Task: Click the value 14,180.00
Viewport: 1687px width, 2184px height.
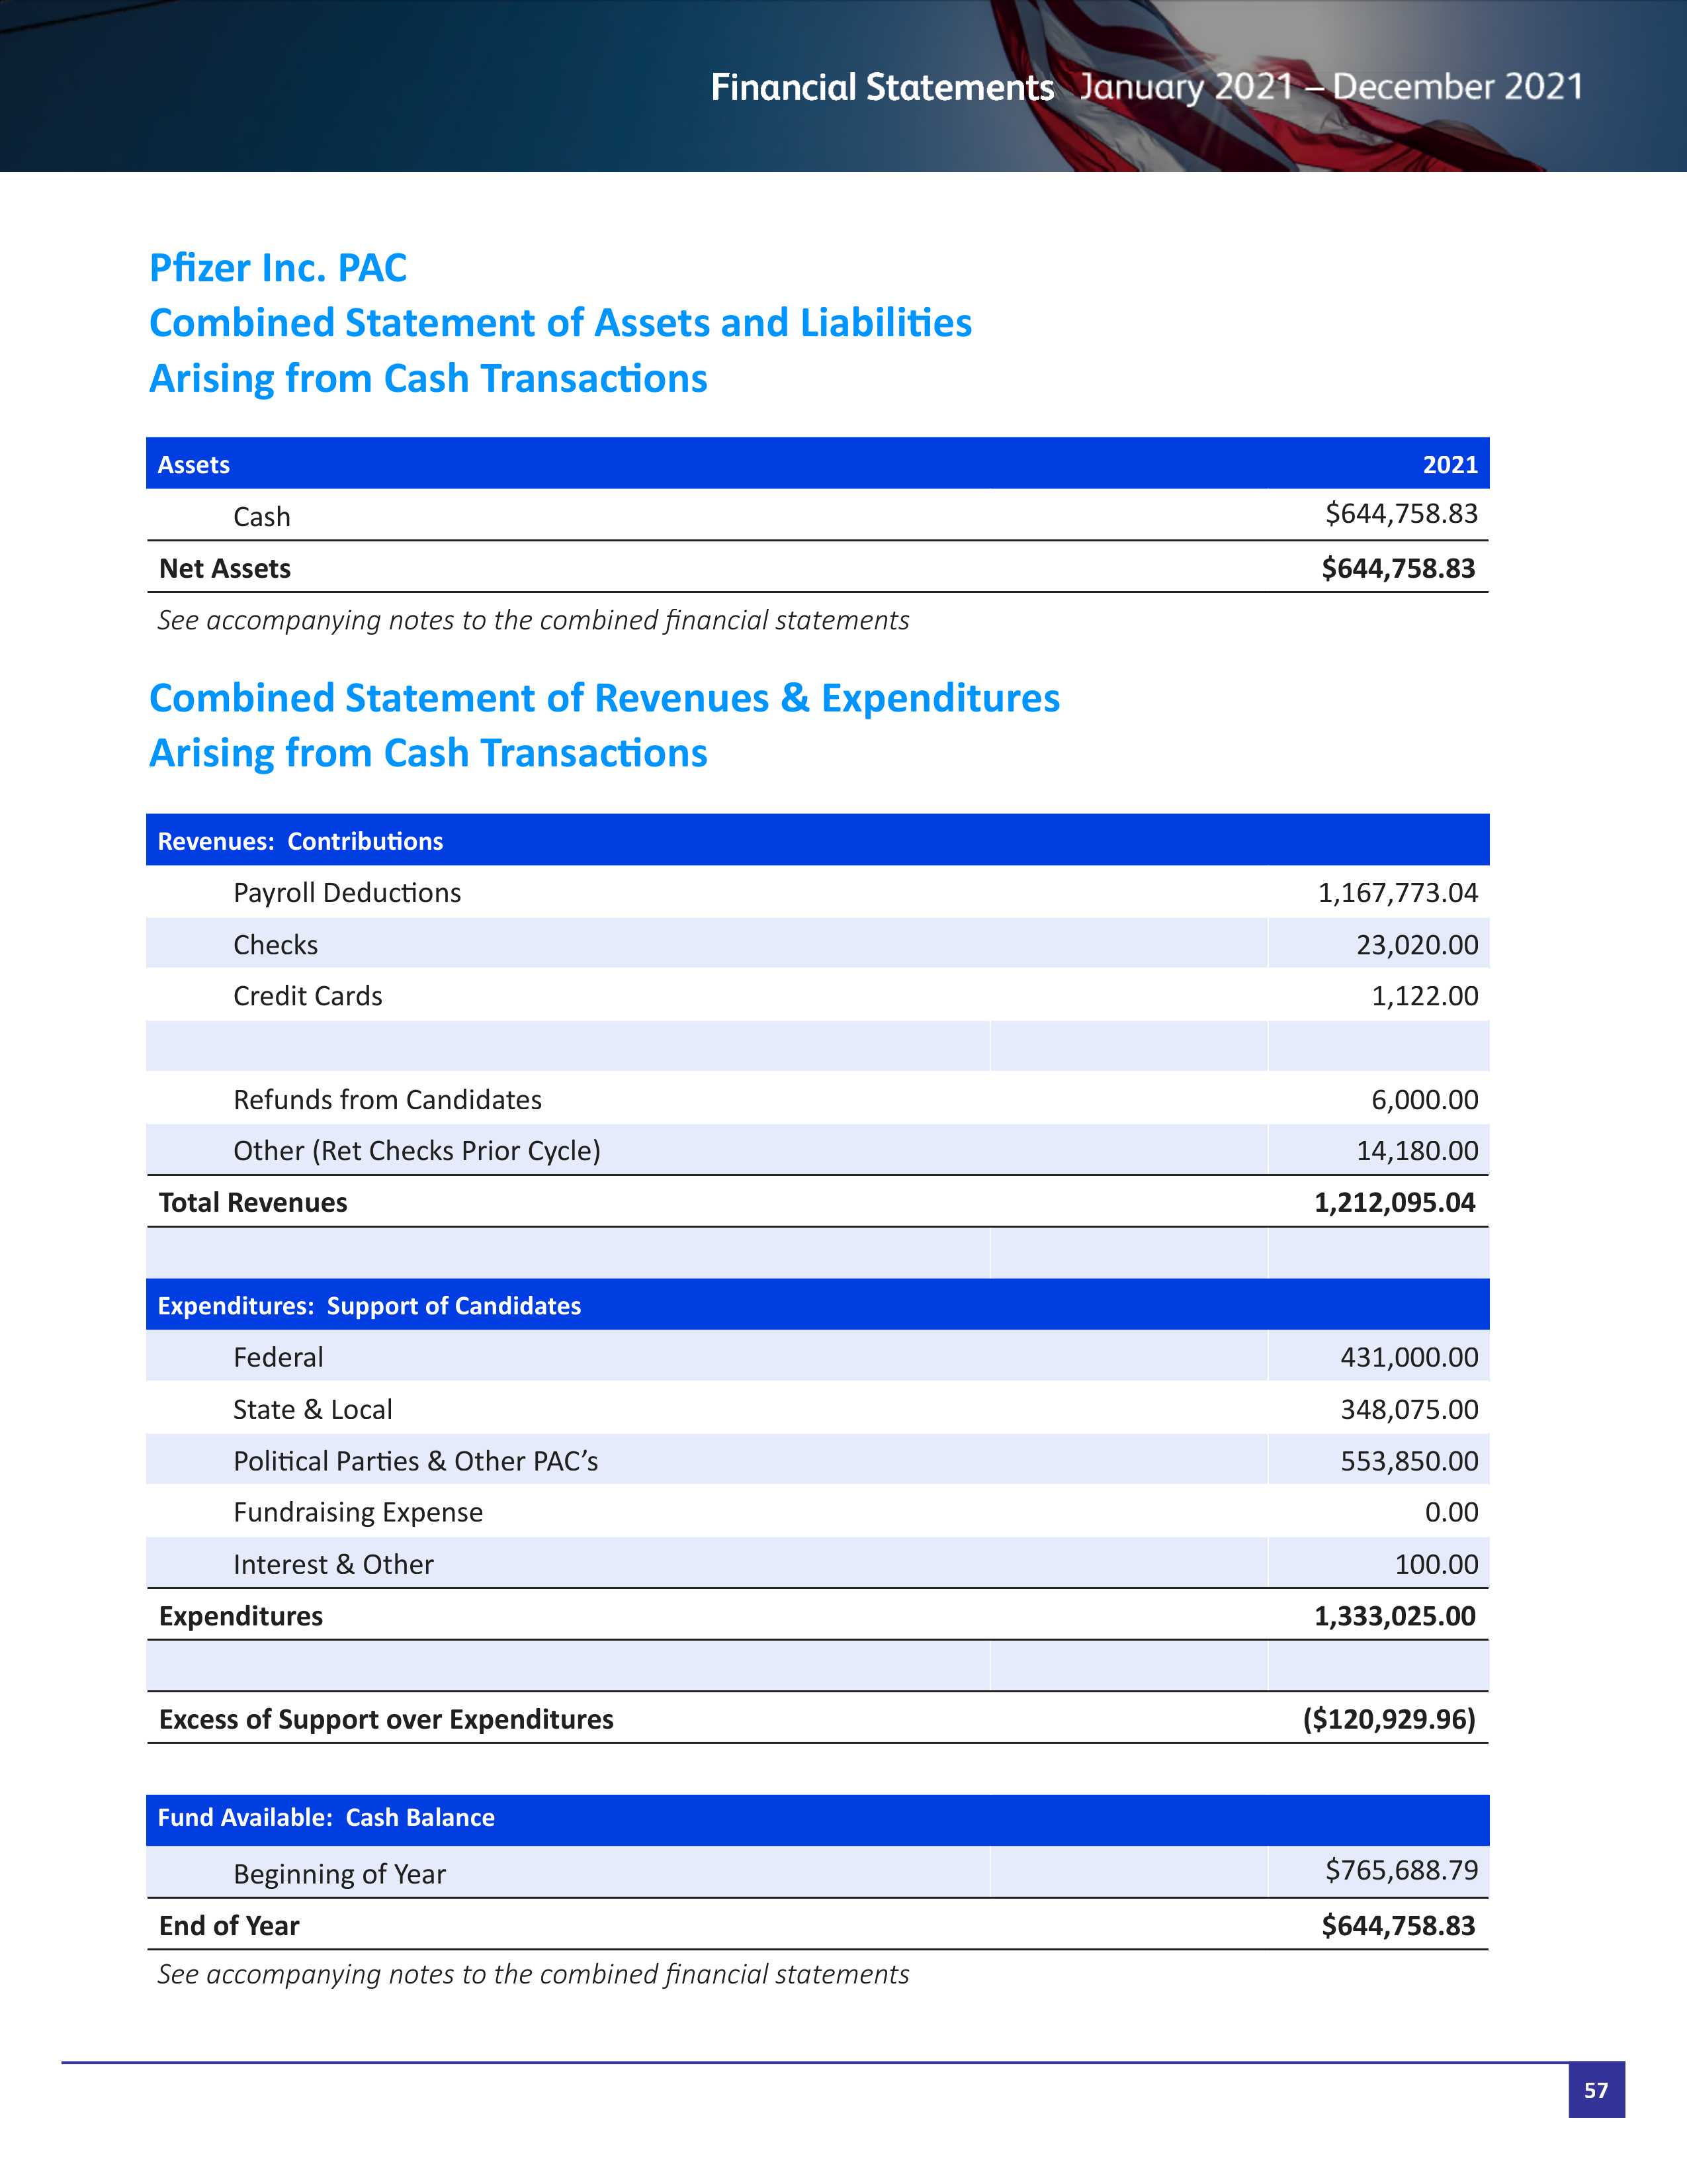Action: point(1417,1151)
